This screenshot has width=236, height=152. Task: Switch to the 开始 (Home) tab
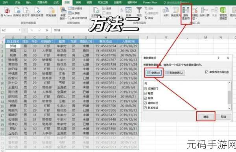[17, 2]
